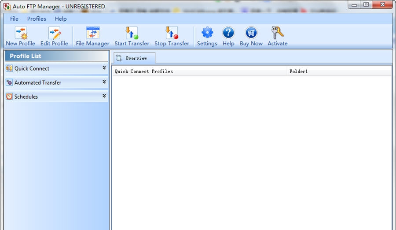Viewport: 396px width, 230px height.
Task: Click the Buy Now shopping cart icon
Action: coord(251,33)
